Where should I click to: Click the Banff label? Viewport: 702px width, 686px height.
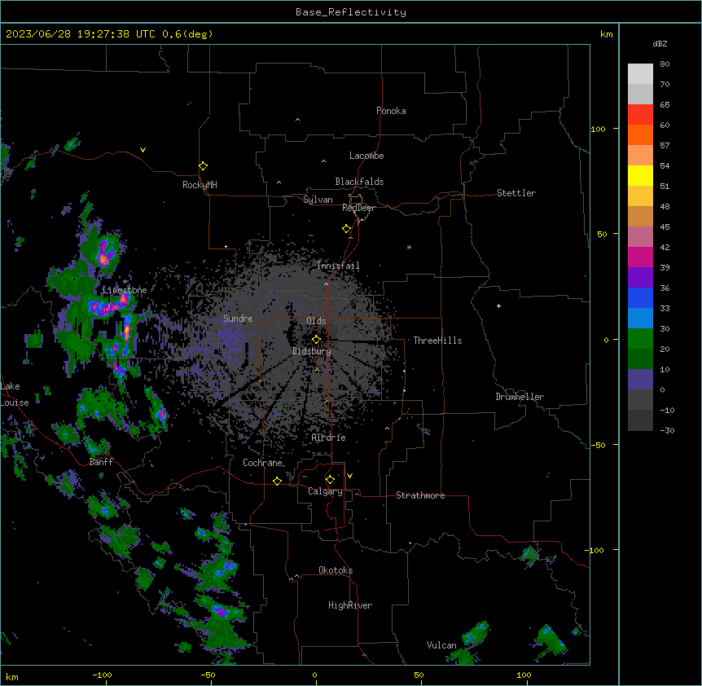(x=101, y=462)
